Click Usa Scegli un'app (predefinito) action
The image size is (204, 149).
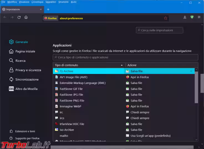point(148,136)
